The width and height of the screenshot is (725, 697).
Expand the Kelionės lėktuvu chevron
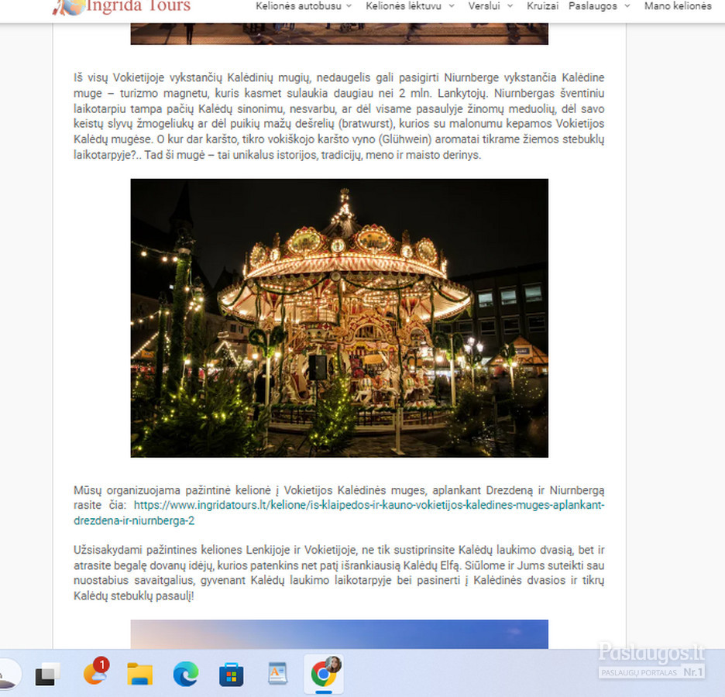pyautogui.click(x=452, y=6)
